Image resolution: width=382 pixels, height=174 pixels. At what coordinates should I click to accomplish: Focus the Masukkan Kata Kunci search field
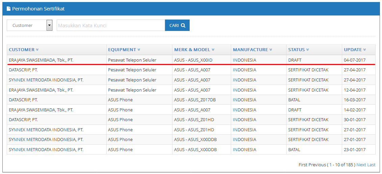[111, 25]
